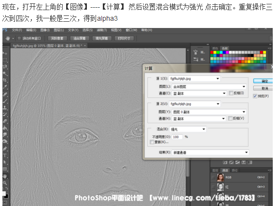Open Result (R) dropdown
This screenshot has height=206, width=279.
(x=210, y=152)
